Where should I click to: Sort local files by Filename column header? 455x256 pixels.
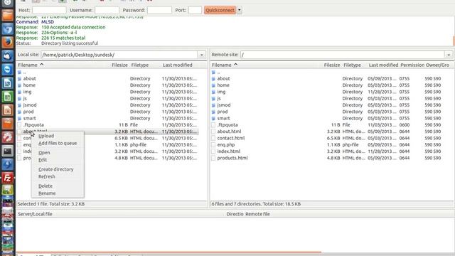[63, 65]
